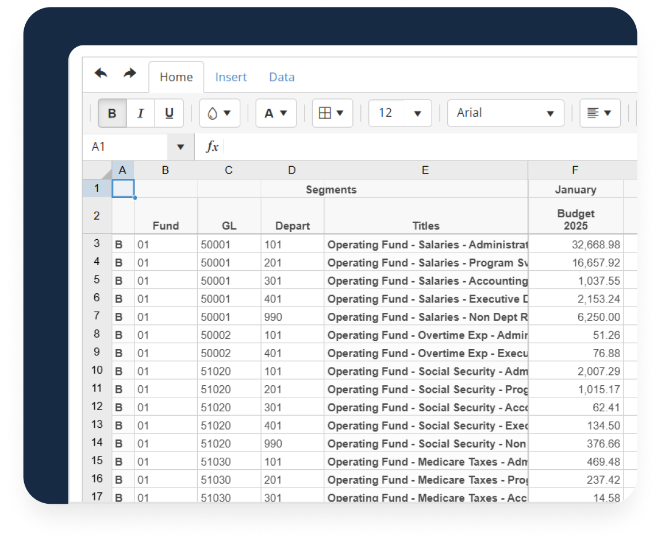
Task: Click cell with value 237.42
Action: (575, 480)
